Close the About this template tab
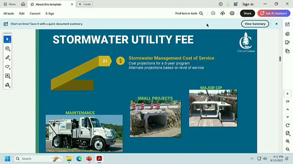The image size is (293, 164). [72, 4]
